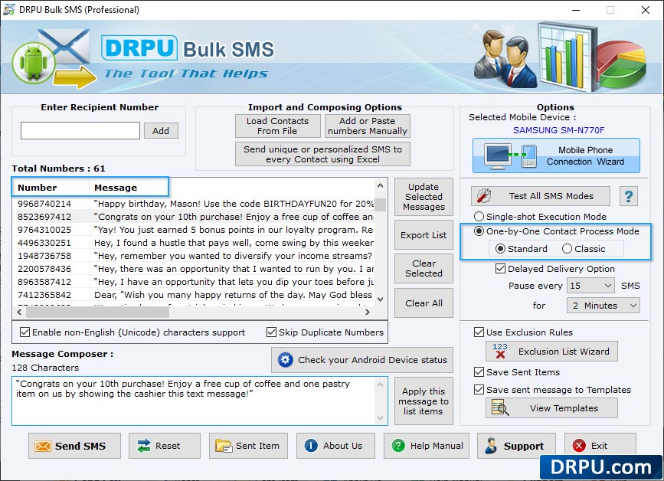Toggle Delayed Delivery Option checkbox
The width and height of the screenshot is (664, 481).
point(555,268)
